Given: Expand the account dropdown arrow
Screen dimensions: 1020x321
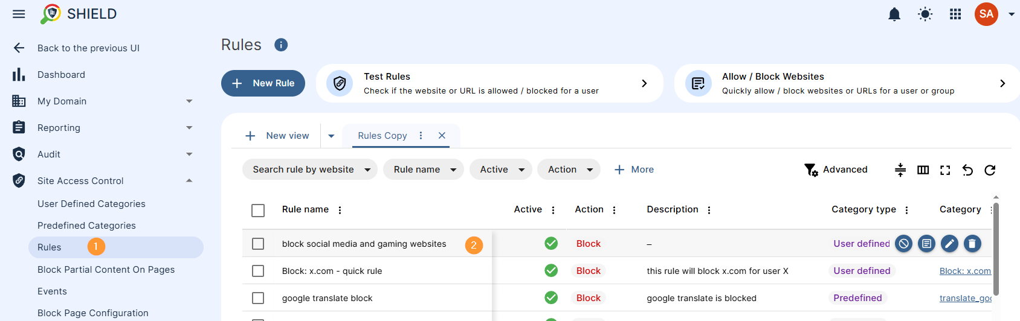Looking at the screenshot, I should (1011, 14).
